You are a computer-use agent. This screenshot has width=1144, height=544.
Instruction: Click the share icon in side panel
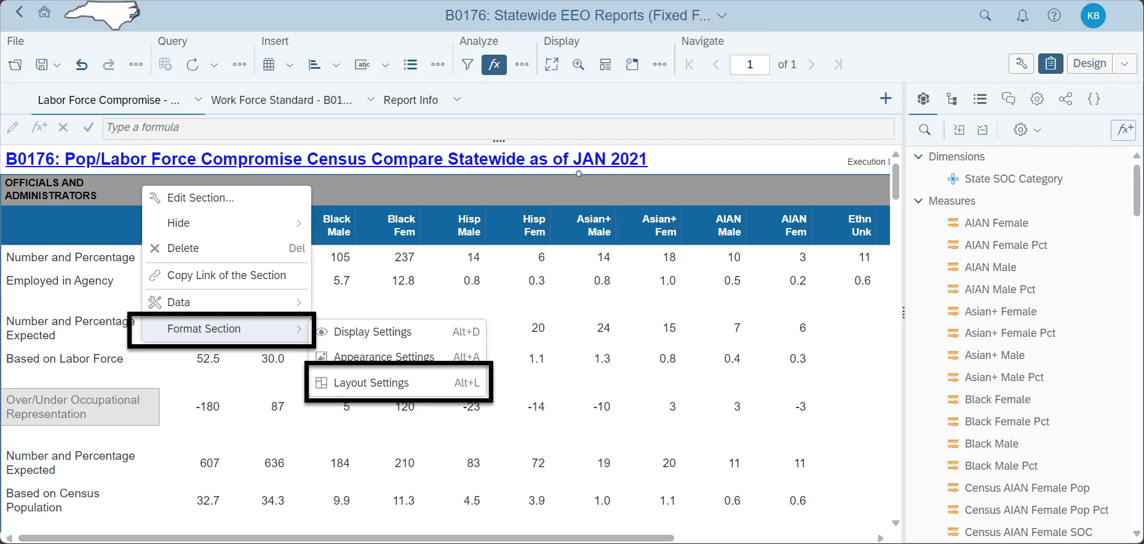[1065, 99]
